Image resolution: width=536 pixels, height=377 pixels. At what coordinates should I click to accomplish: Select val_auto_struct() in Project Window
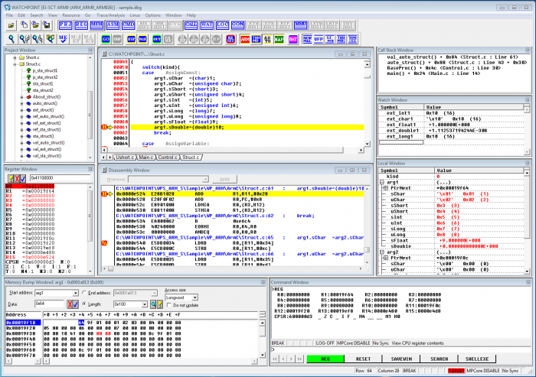(x=48, y=143)
